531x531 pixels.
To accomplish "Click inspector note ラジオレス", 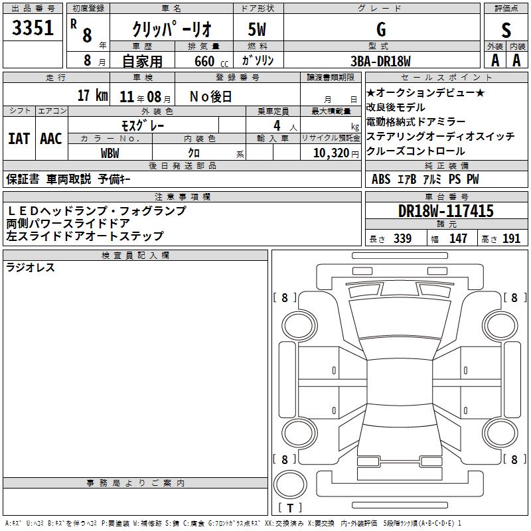I will click(x=31, y=267).
